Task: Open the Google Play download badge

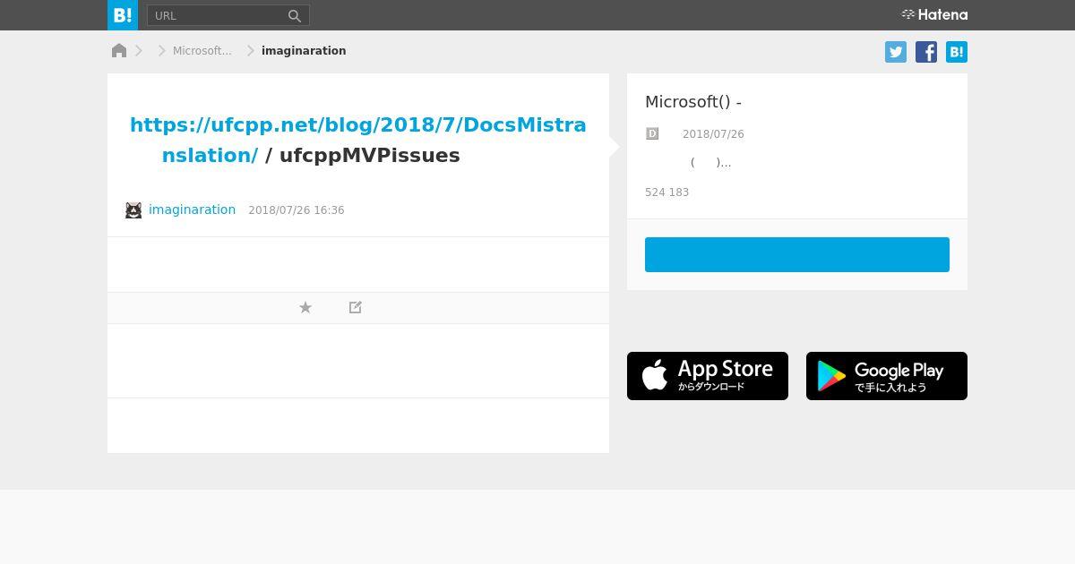Action: tap(887, 376)
